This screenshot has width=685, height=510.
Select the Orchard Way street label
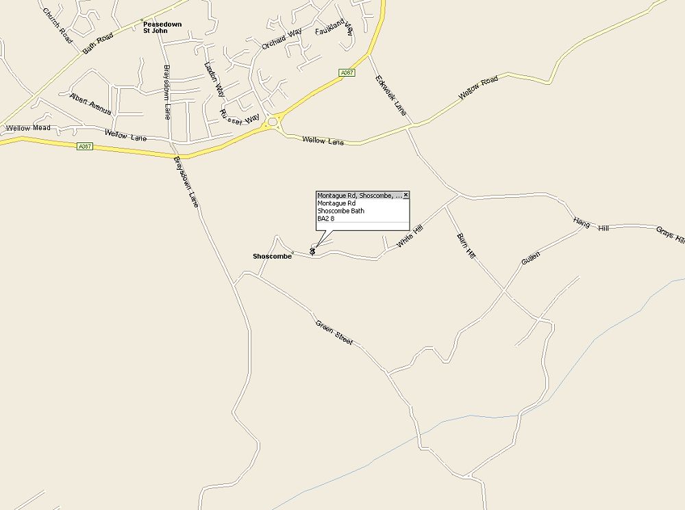click(282, 39)
